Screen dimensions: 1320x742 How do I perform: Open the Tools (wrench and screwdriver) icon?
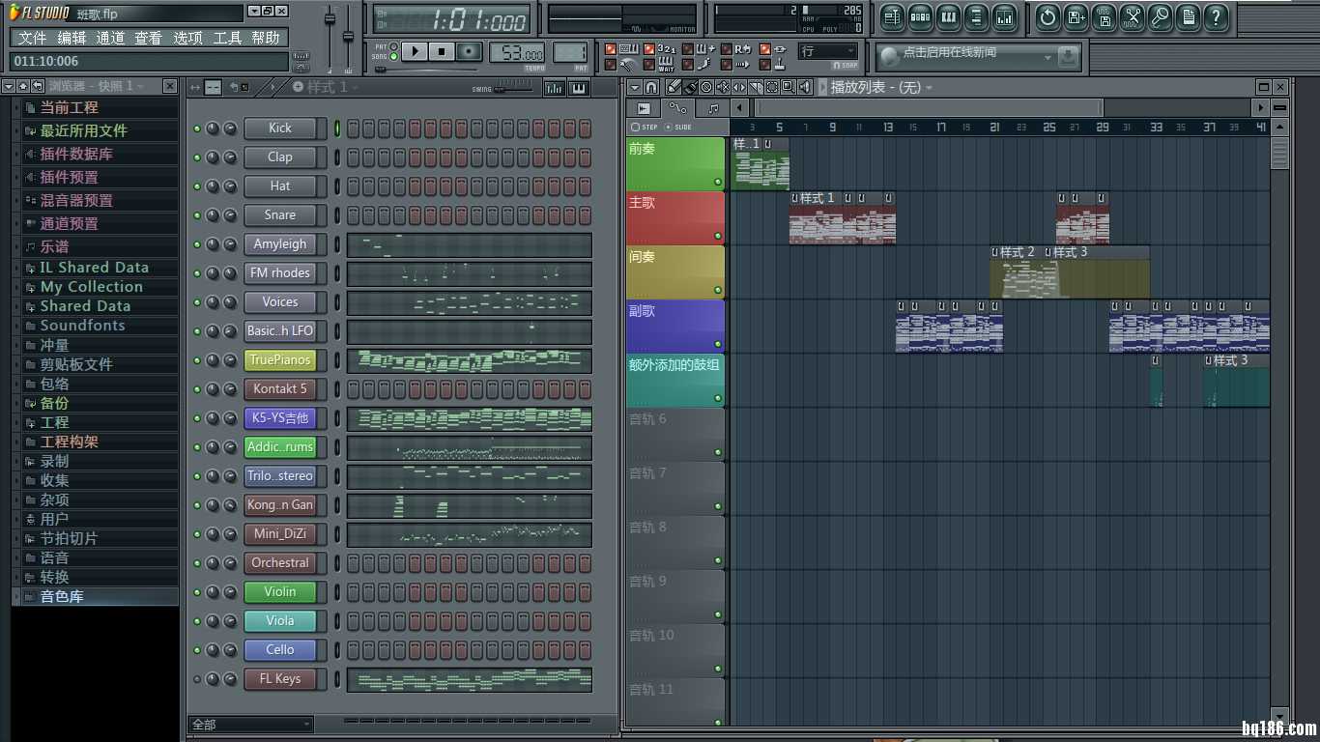point(1133,16)
